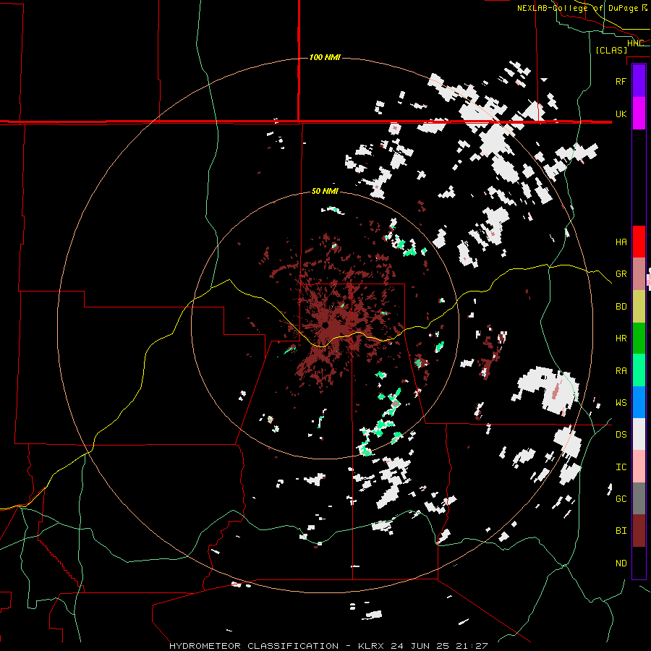Click the 'HA' legend label
The image size is (651, 651).
click(x=621, y=242)
